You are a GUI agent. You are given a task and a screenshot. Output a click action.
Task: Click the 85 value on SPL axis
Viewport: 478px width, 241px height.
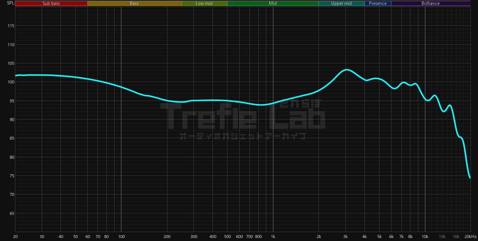[x=12, y=138]
